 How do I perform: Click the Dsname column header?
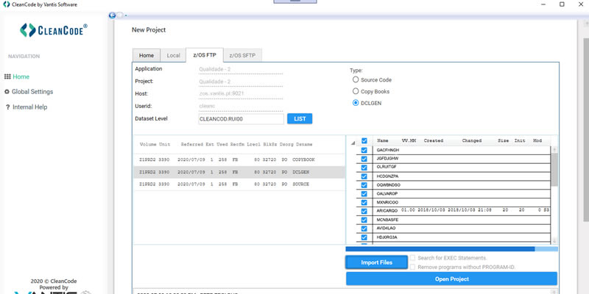pyautogui.click(x=304, y=144)
